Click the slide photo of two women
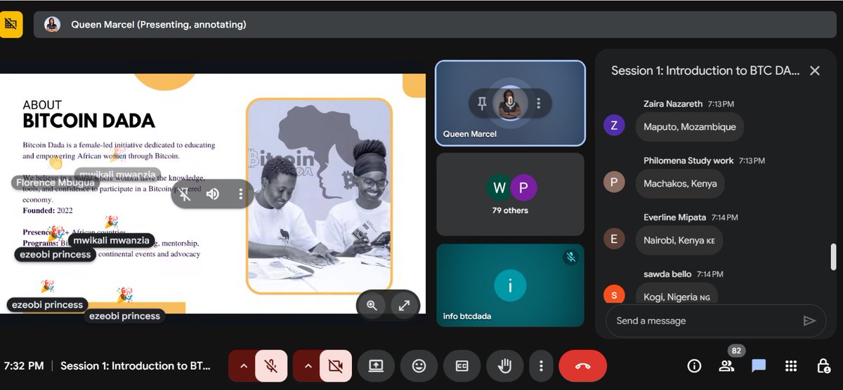The image size is (843, 390). (x=319, y=196)
